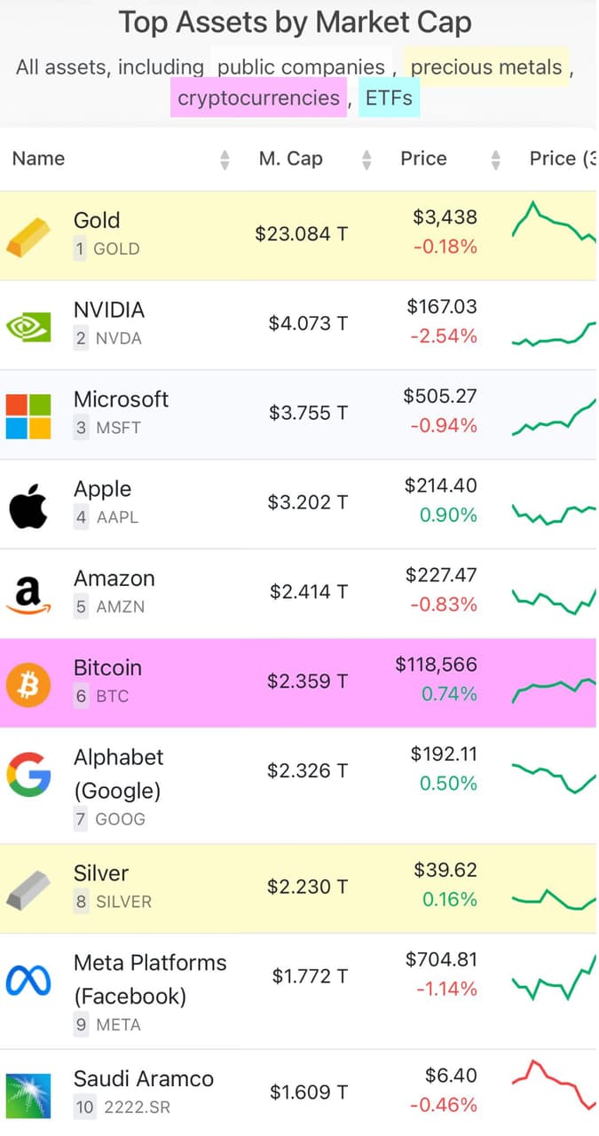
Task: Click the Apple logo icon
Action: (28, 505)
